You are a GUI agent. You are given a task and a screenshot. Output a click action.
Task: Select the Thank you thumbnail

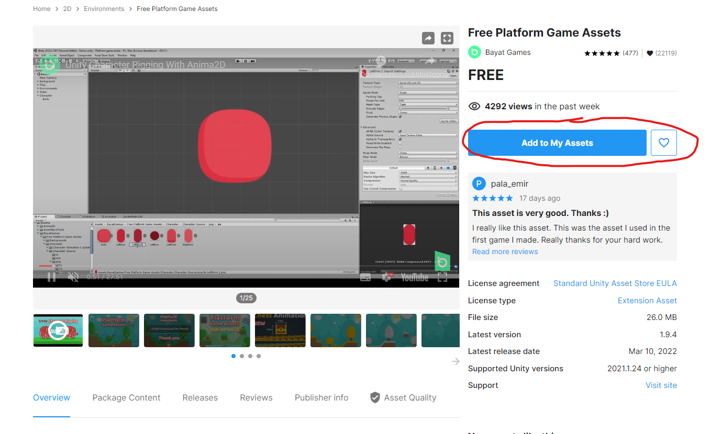tap(169, 330)
